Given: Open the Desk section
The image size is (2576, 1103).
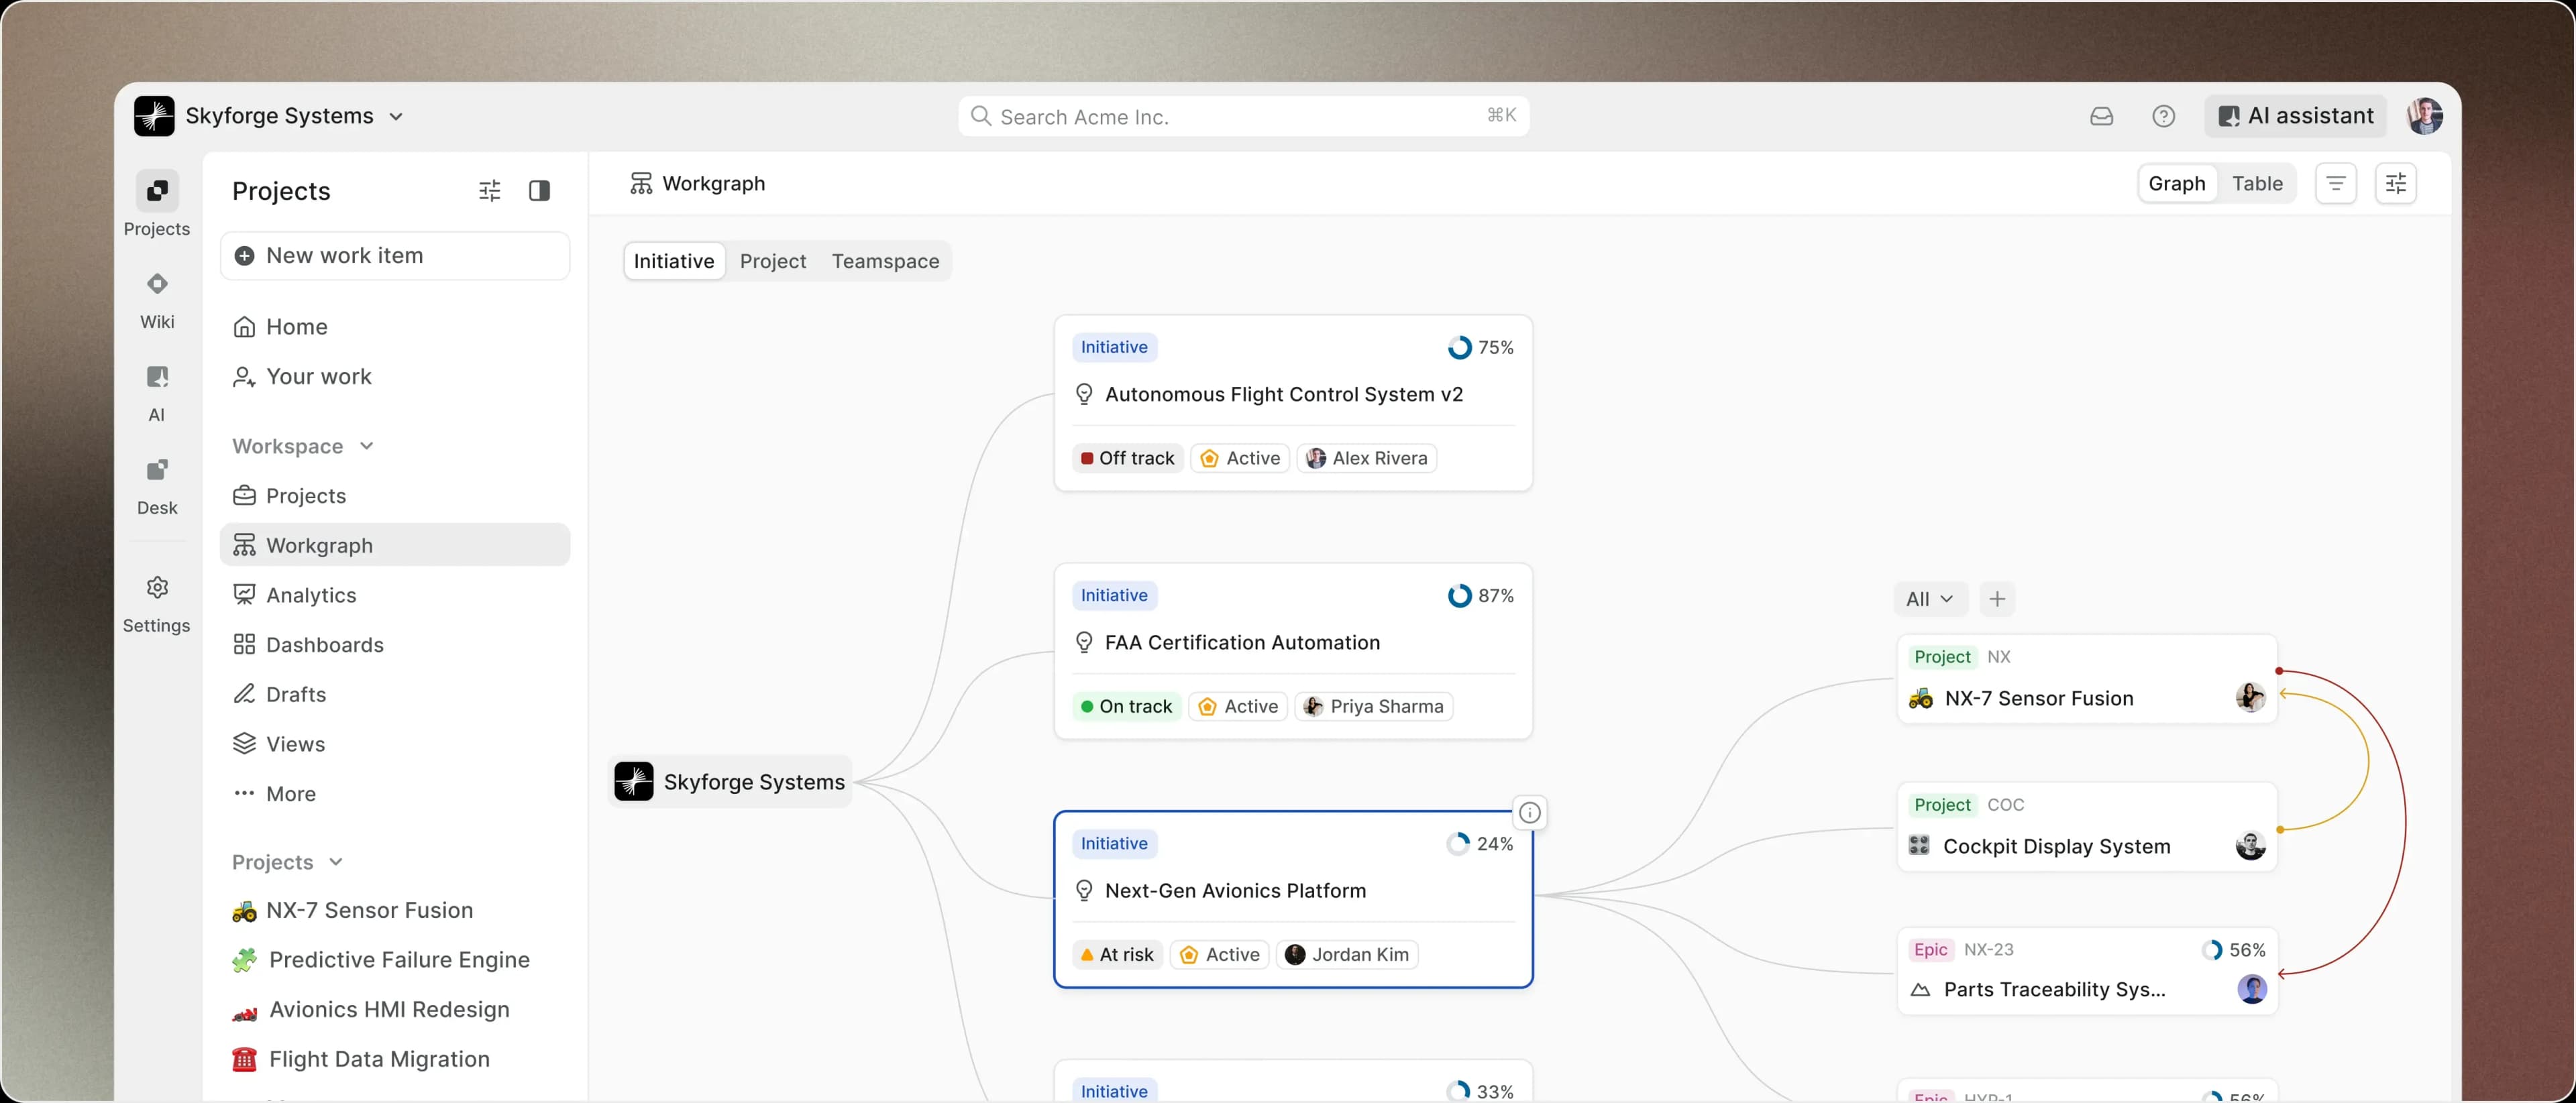Looking at the screenshot, I should 157,487.
